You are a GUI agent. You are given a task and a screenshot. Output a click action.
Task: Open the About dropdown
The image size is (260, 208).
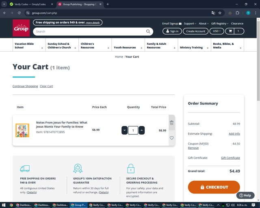coord(204,24)
